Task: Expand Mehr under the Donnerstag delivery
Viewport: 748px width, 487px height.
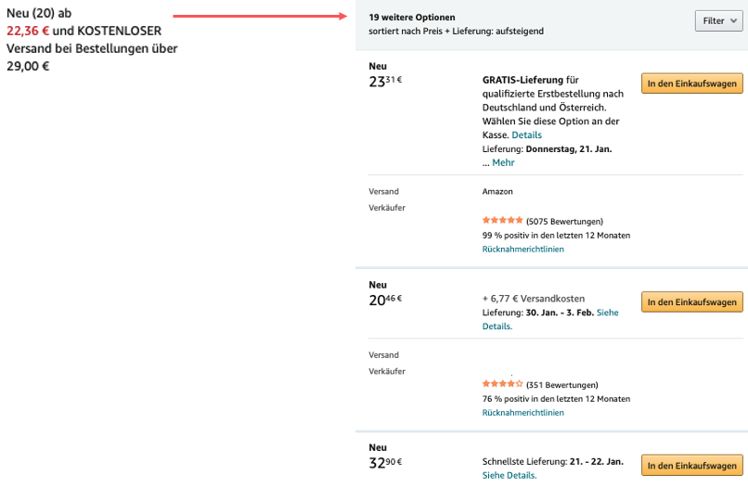Action: (x=503, y=162)
